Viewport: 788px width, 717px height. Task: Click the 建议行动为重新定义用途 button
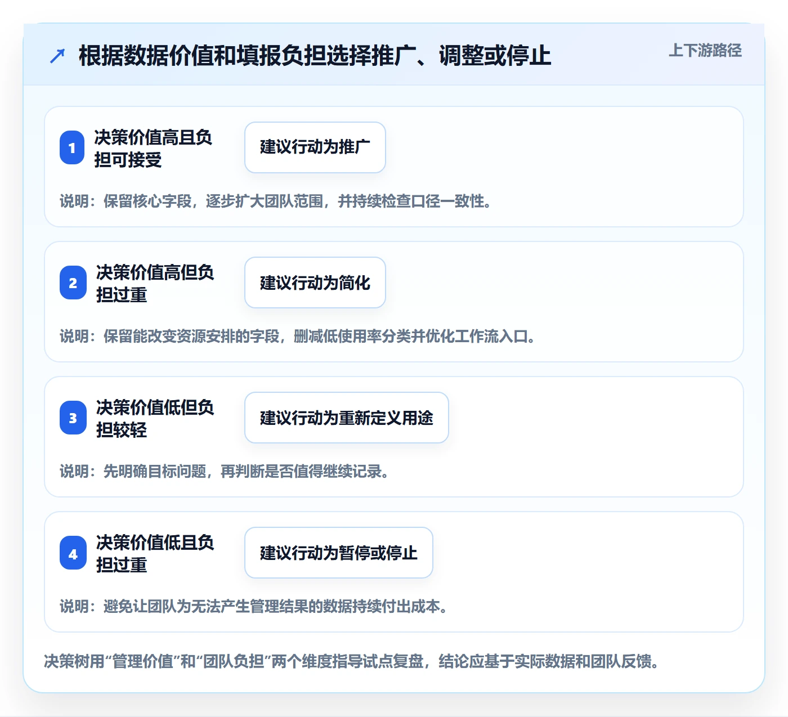pyautogui.click(x=347, y=418)
